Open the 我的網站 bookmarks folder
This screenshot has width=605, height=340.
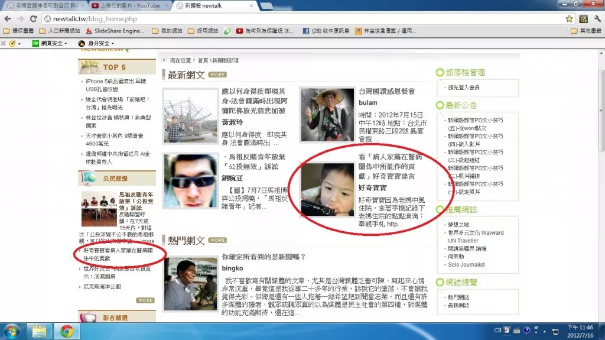point(167,31)
